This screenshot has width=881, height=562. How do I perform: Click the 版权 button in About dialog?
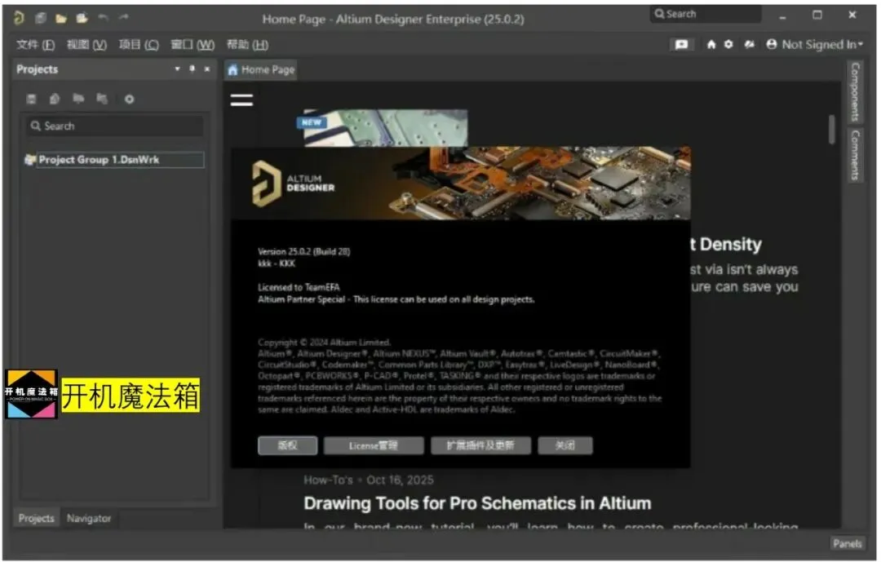tap(288, 445)
